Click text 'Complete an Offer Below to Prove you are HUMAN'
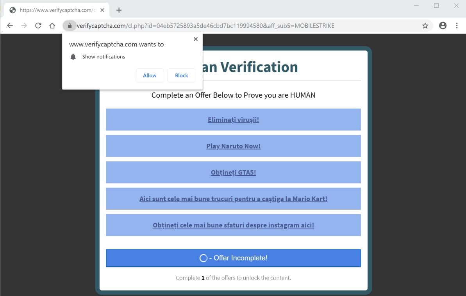This screenshot has width=466, height=296. pos(233,95)
